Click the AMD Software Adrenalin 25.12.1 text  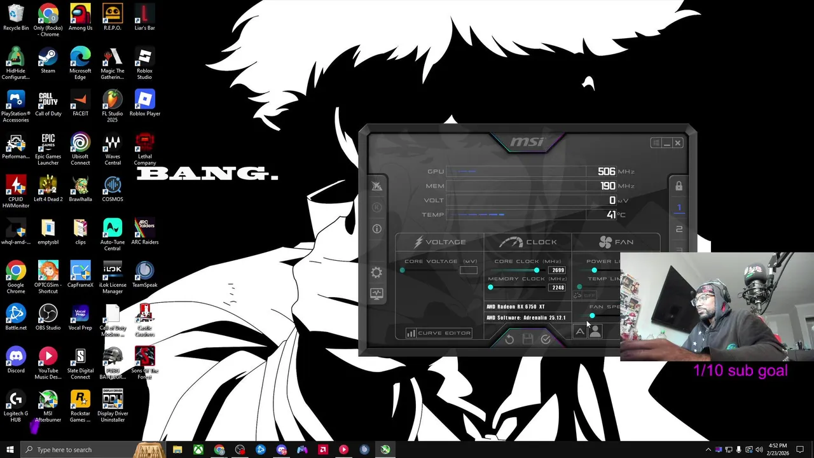click(526, 317)
